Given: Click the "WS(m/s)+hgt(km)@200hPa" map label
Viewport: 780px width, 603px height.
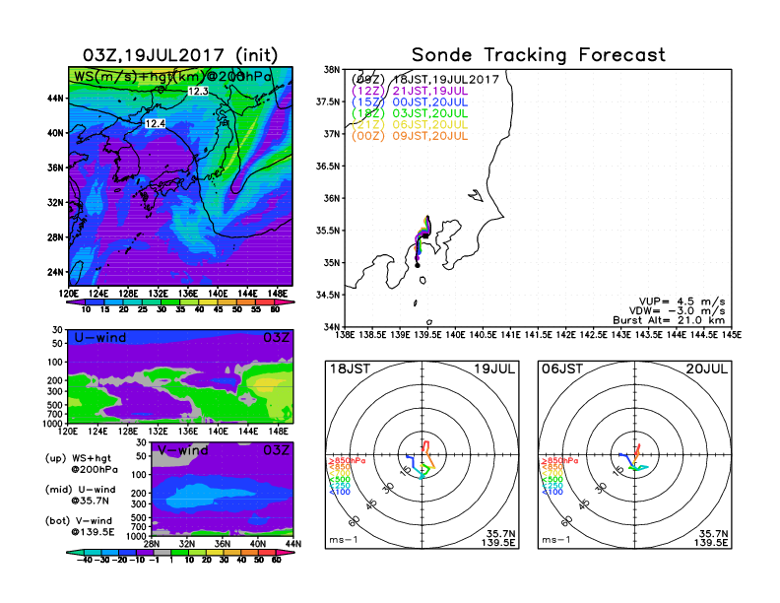Looking at the screenshot, I should tap(172, 77).
